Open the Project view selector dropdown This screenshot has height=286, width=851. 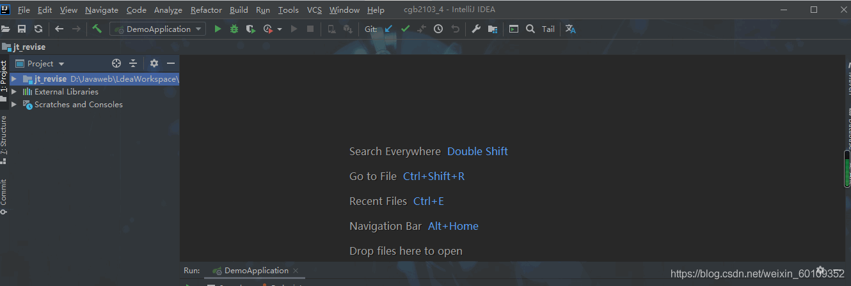pos(40,64)
